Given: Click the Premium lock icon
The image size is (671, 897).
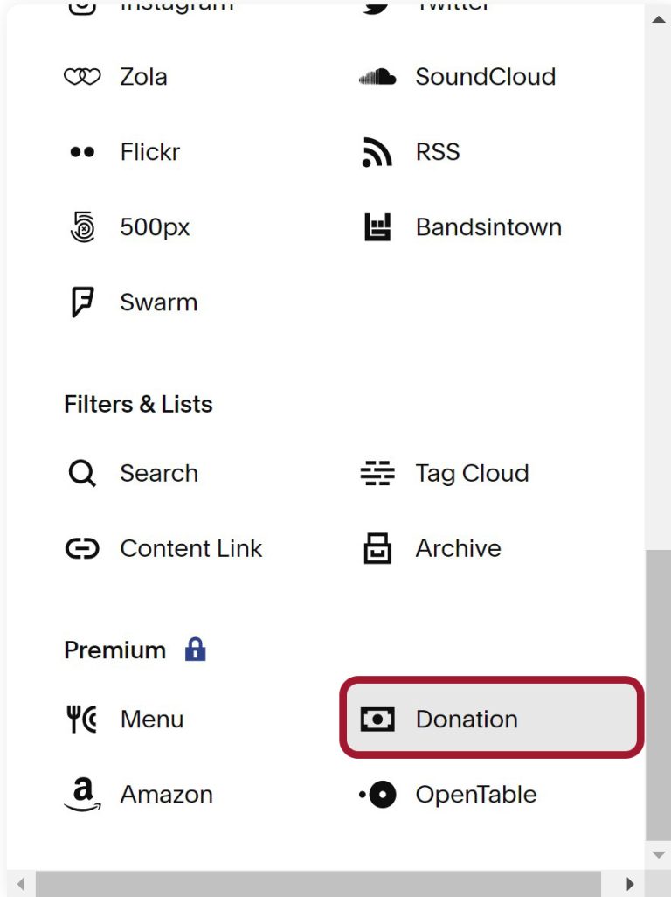Looking at the screenshot, I should coord(196,650).
